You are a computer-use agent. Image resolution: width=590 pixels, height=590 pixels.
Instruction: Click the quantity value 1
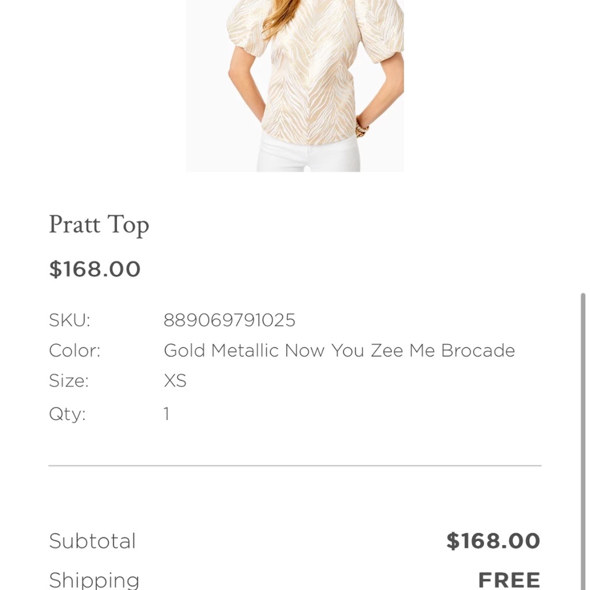166,414
